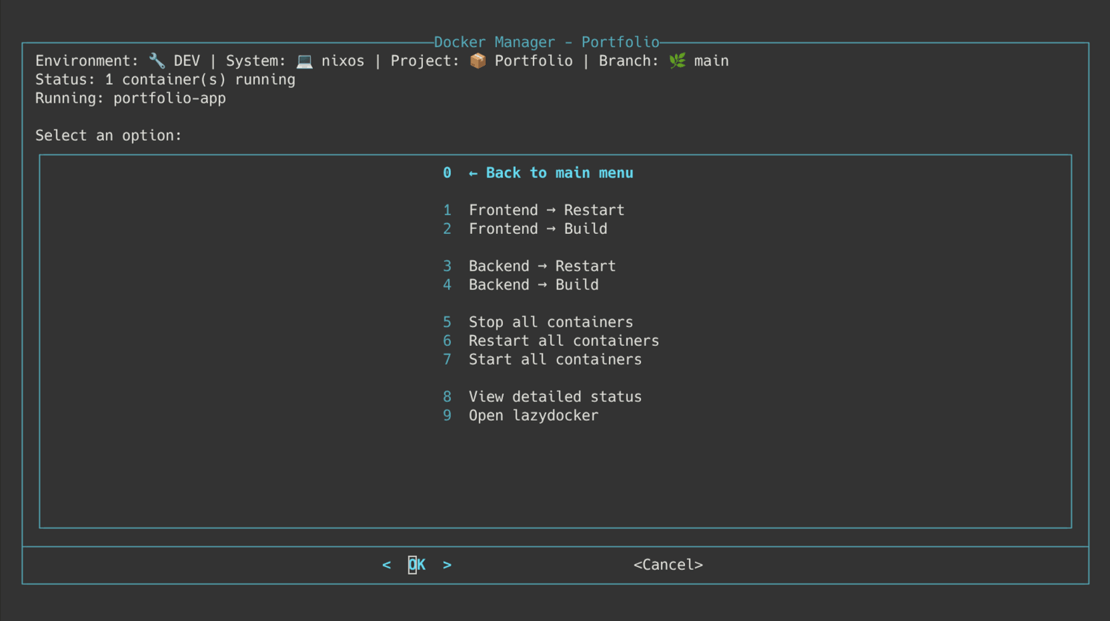Pick Backend → Restart from list
The width and height of the screenshot is (1110, 621).
[541, 266]
